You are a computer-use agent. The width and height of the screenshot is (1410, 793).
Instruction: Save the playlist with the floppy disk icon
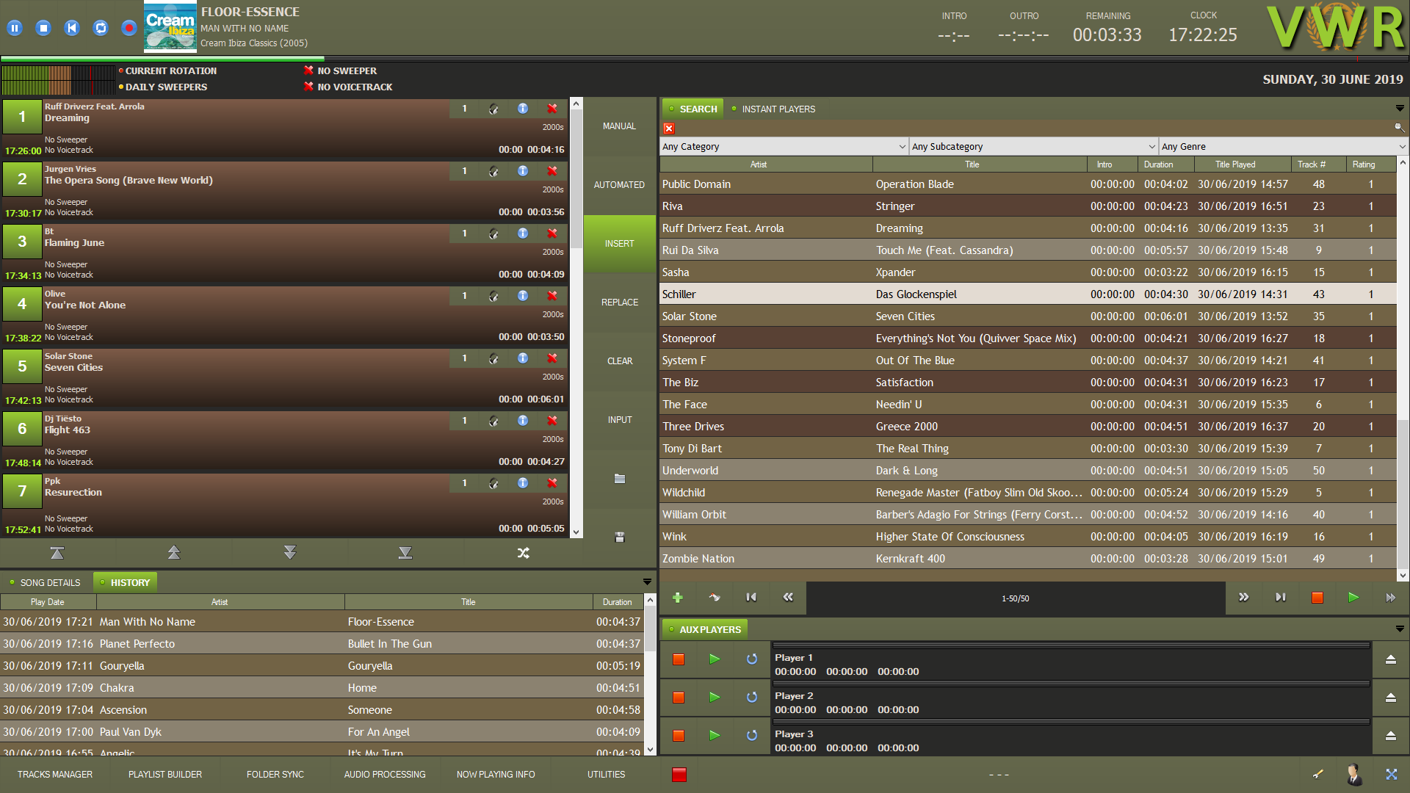pos(620,537)
